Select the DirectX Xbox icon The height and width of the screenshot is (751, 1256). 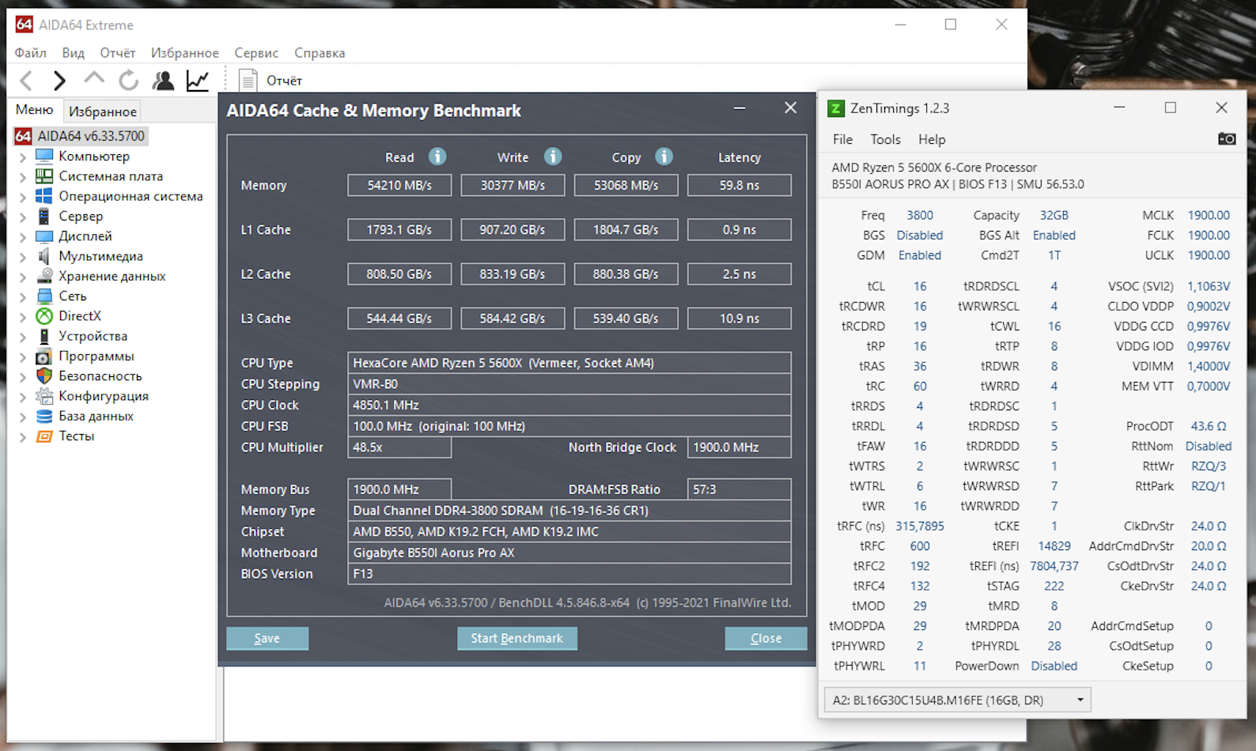[x=44, y=315]
